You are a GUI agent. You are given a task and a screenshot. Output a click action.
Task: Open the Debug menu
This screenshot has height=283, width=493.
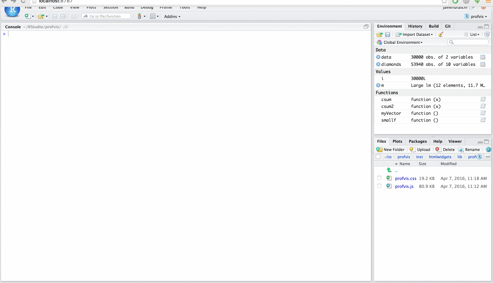click(147, 7)
